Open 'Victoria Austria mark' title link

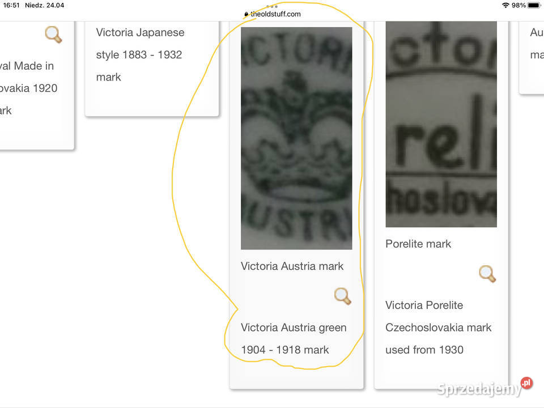(x=292, y=266)
